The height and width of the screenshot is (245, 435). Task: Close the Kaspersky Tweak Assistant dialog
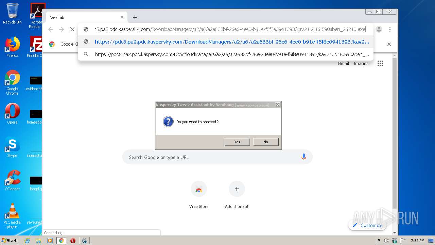tap(278, 105)
